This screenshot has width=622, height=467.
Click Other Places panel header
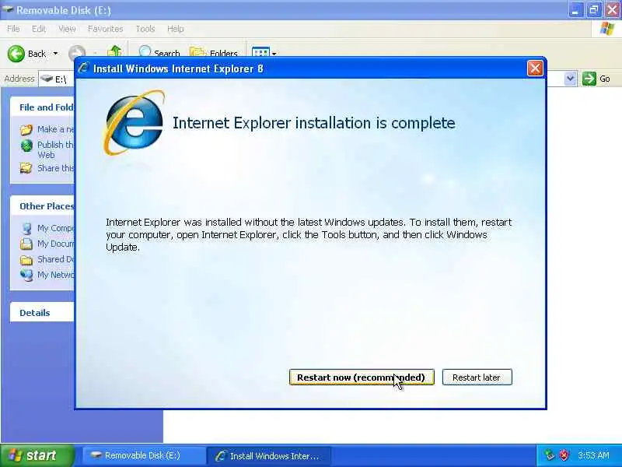[42, 206]
